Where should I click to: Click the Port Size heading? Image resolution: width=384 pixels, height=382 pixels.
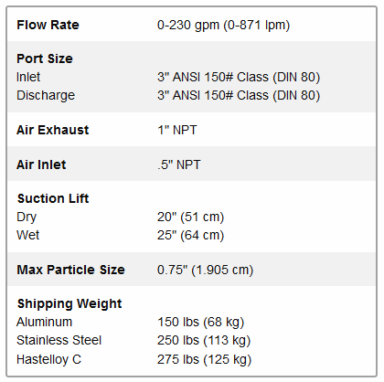click(45, 58)
